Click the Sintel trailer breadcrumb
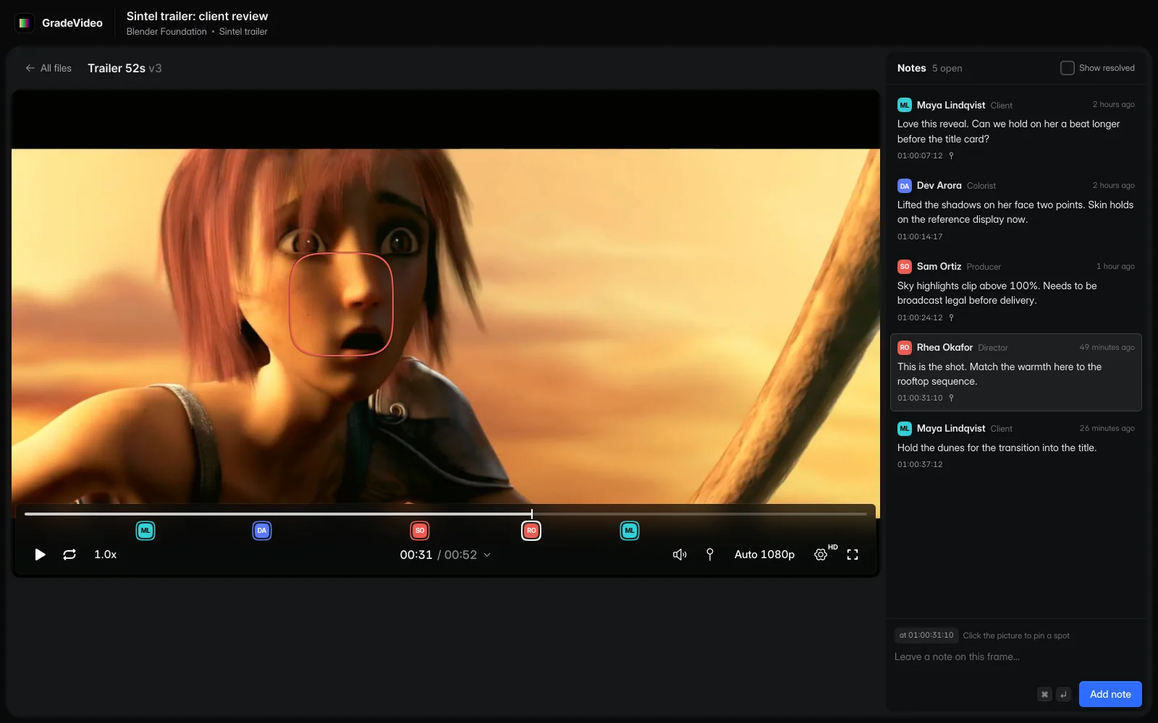The height and width of the screenshot is (723, 1158). (x=243, y=32)
